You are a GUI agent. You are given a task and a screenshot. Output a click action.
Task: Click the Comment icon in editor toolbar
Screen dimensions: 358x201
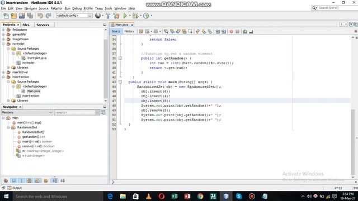[245, 32]
